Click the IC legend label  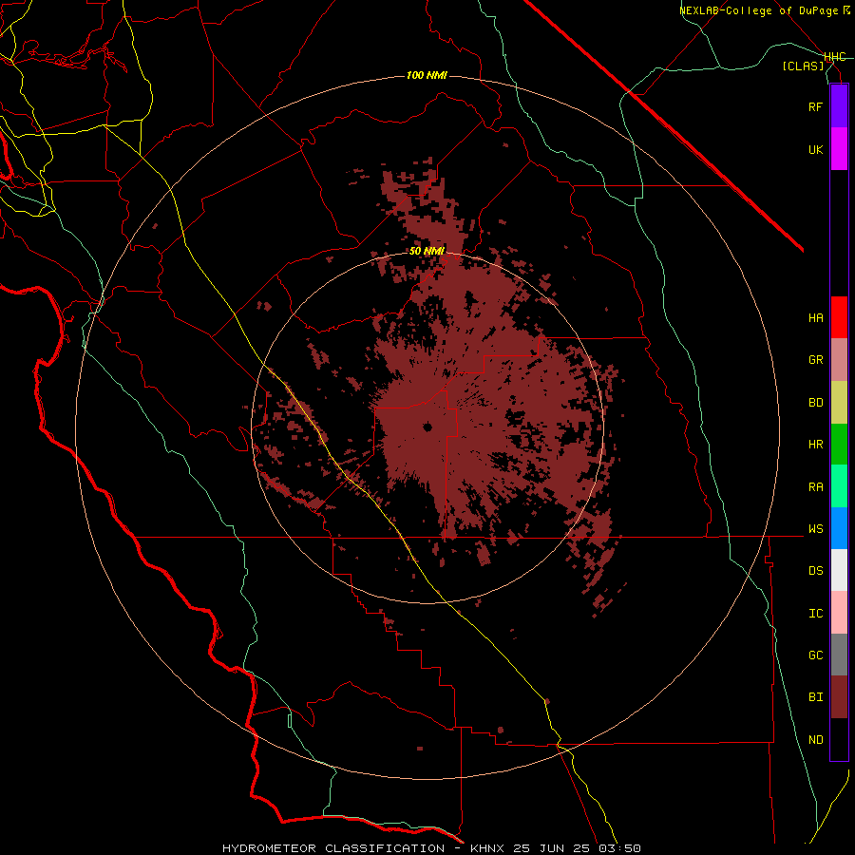click(x=815, y=614)
